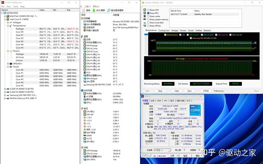Viewport: 263px width, 164px height.
Task: Click the icon next to Stress GPU(s)
Action: pyautogui.click(x=145, y=26)
